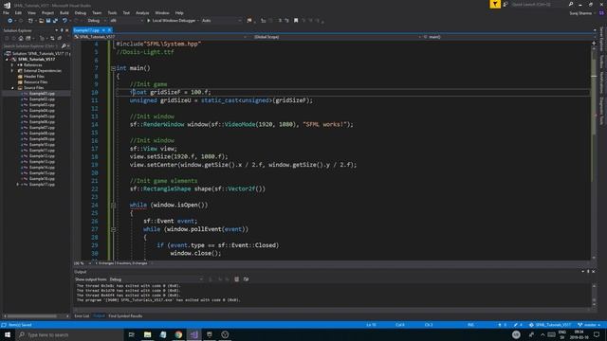Open the Global Scope dropdown
607x341 pixels.
click(x=336, y=37)
